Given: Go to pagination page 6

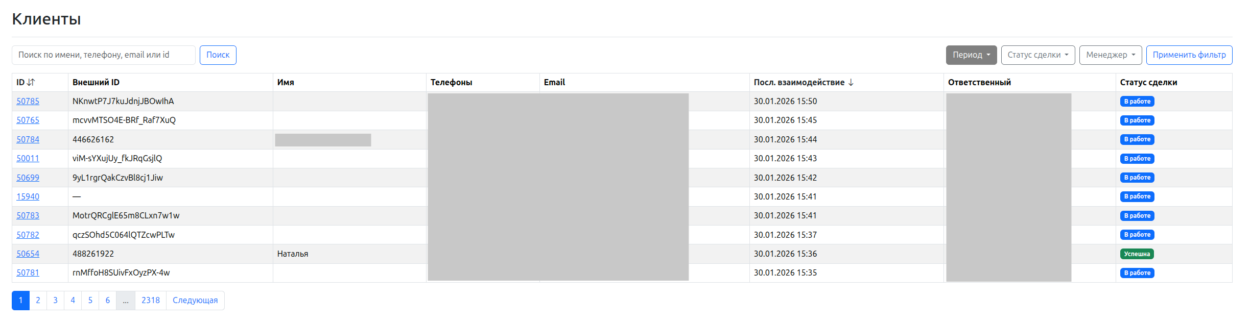Looking at the screenshot, I should 108,301.
